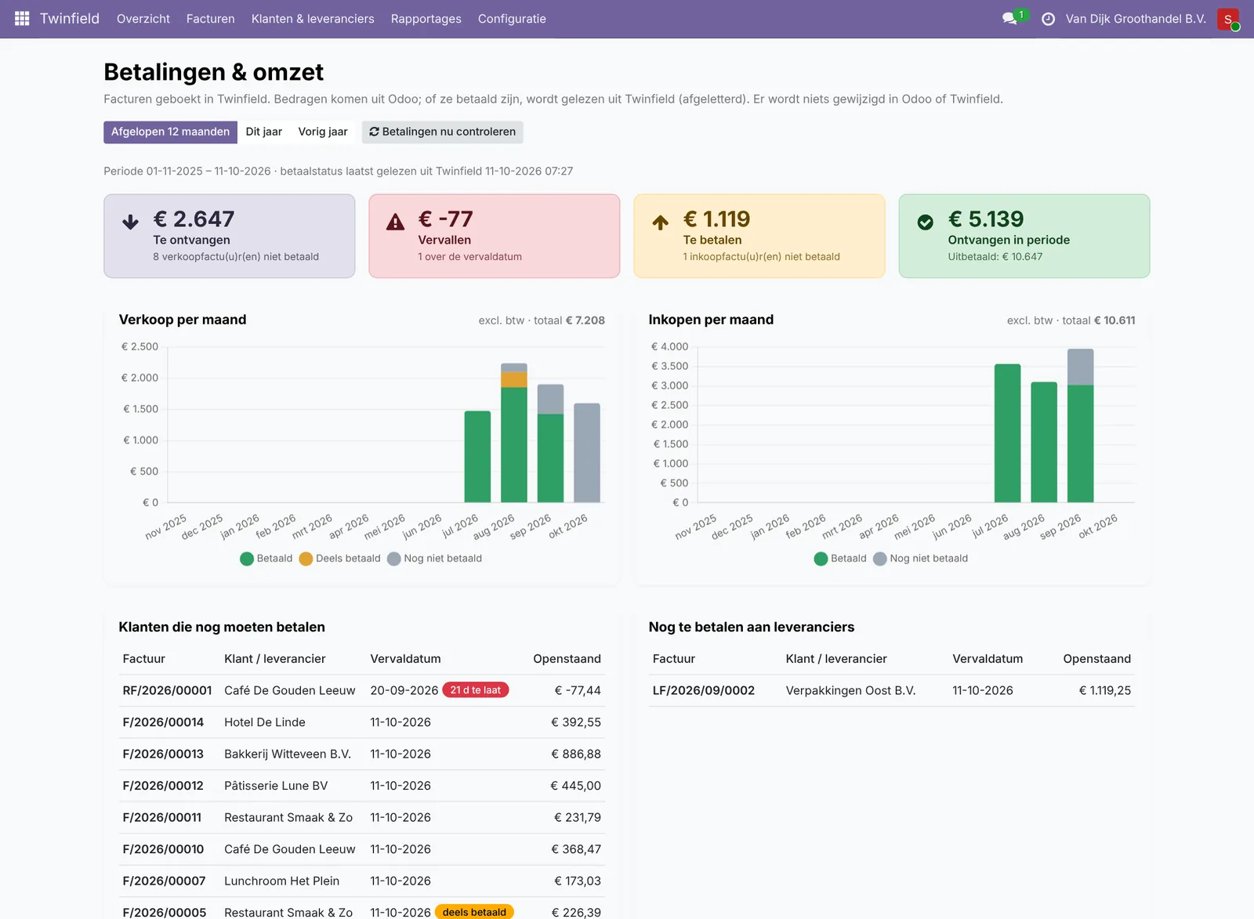
Task: Click the checkmark icon on Ontvangen card
Action: (925, 223)
